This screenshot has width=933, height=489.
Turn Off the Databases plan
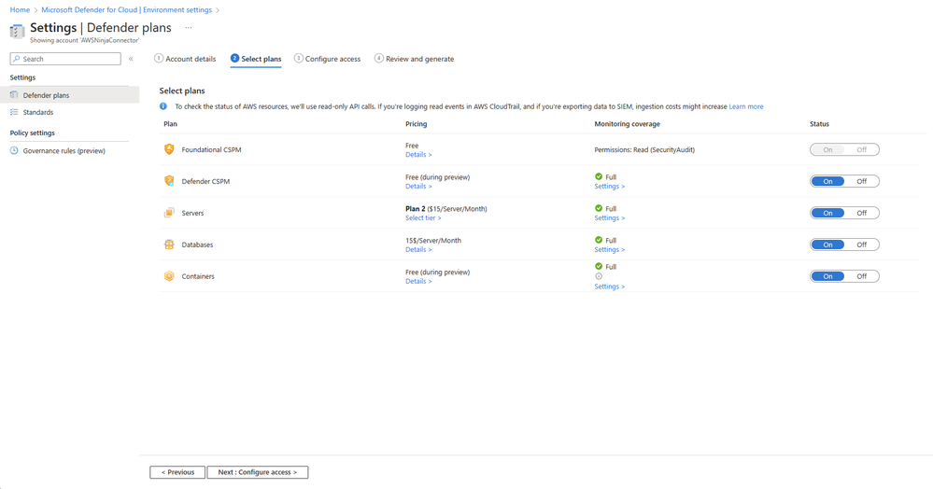click(861, 244)
